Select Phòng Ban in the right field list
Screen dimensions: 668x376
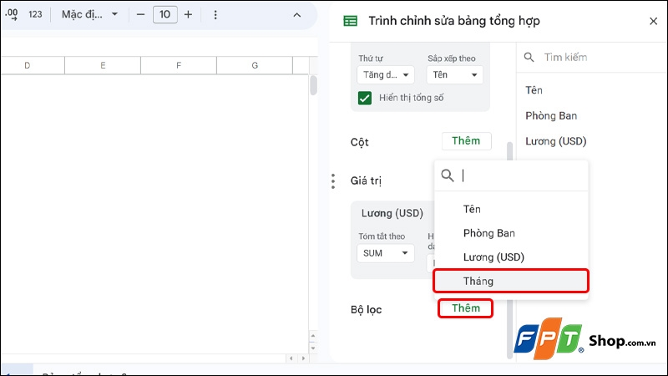[x=551, y=116]
